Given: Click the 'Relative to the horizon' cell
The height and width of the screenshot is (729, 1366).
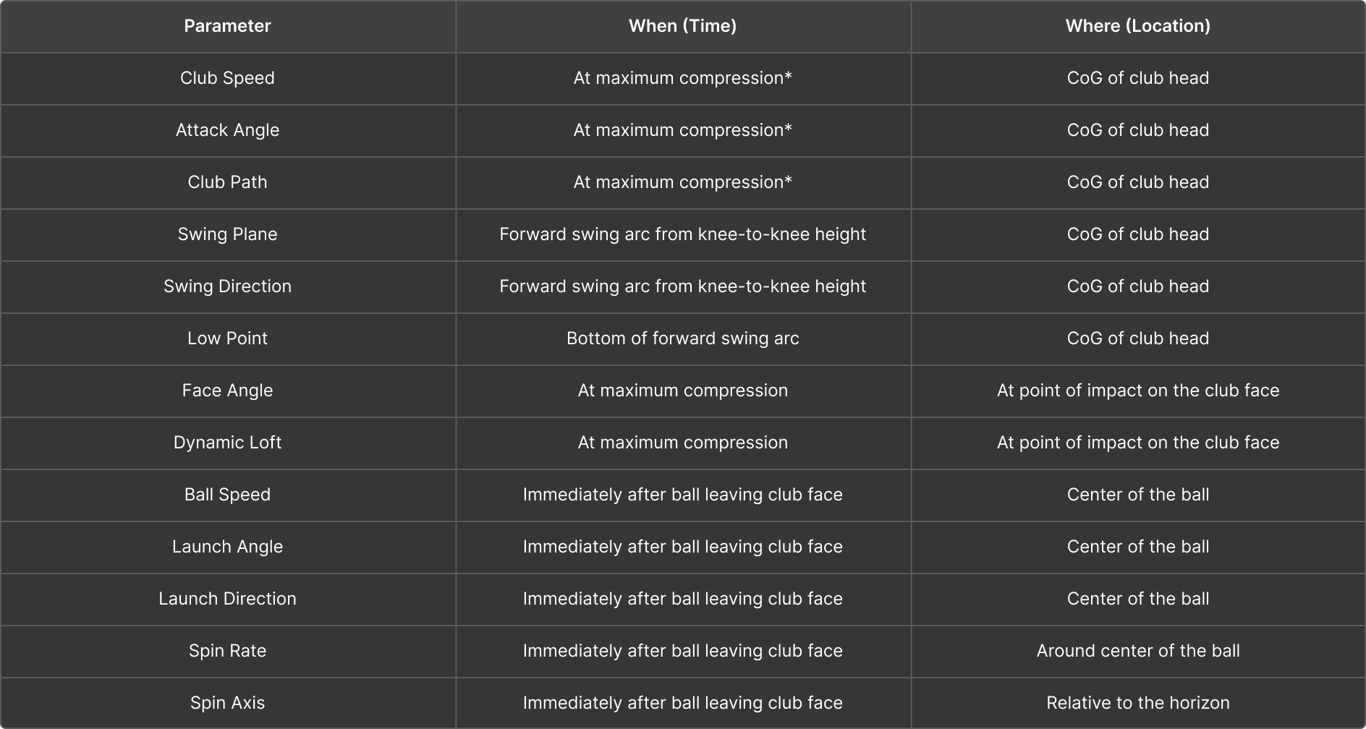Looking at the screenshot, I should pos(1137,703).
